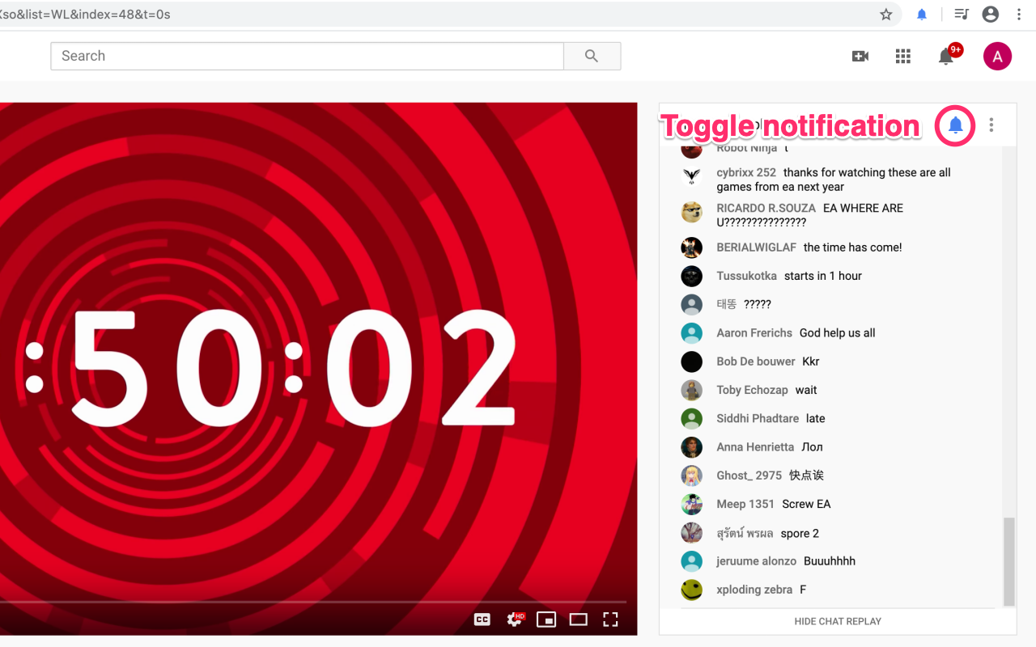Bookmark page with the star icon
This screenshot has width=1036, height=647.
point(886,15)
